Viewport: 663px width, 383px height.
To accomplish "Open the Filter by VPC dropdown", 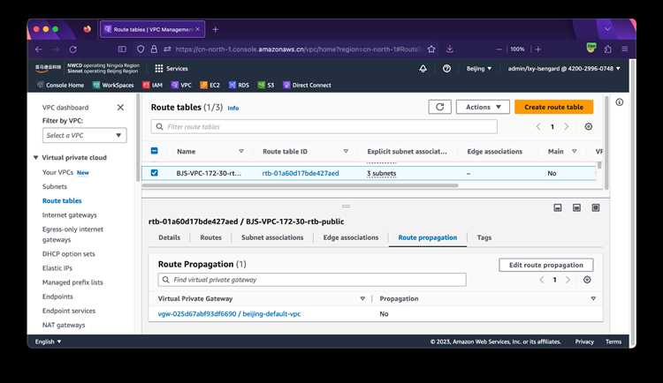I will (x=84, y=135).
